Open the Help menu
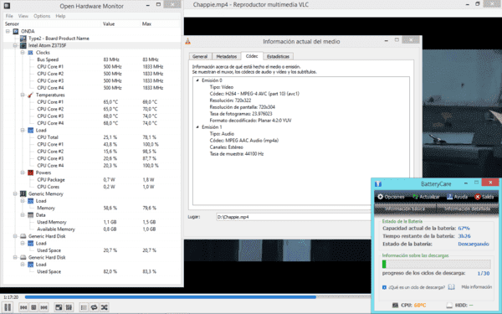Image resolution: width=502 pixels, height=314 pixels. tap(60, 16)
